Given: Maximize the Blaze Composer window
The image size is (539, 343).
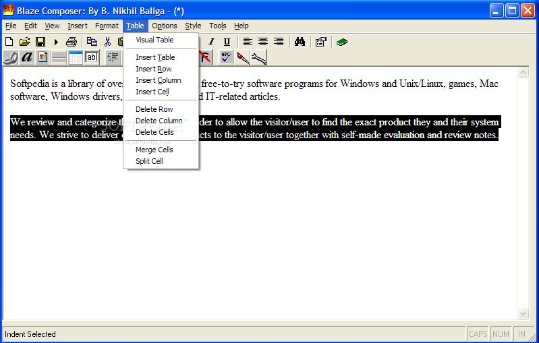Looking at the screenshot, I should (x=512, y=11).
